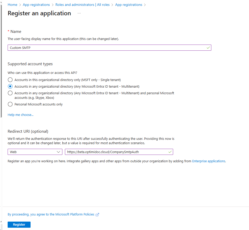Open the last App registrations breadcrumb
Viewport: 249px width, 230px height.
tap(129, 5)
